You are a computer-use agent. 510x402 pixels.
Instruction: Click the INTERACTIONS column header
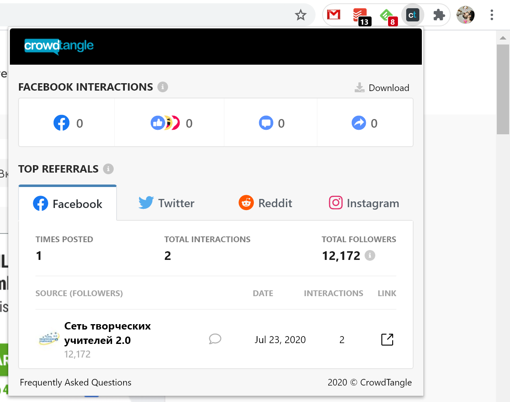pyautogui.click(x=334, y=293)
